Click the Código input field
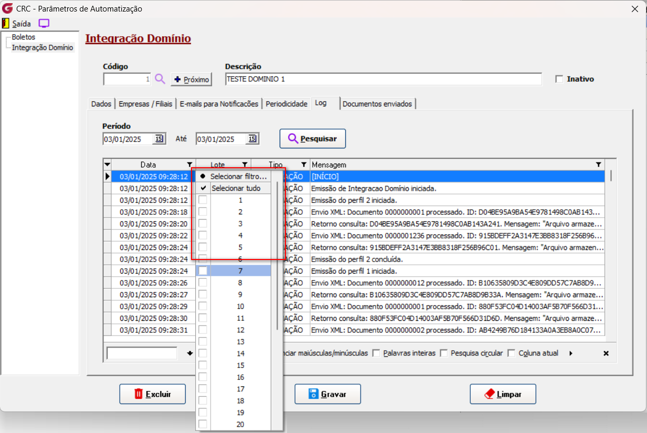The image size is (647, 433). [128, 79]
